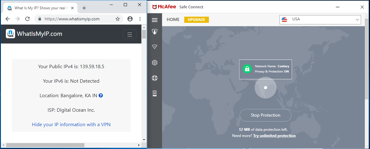Select the HOME tab in McAfee
The width and height of the screenshot is (370, 149).
173,20
